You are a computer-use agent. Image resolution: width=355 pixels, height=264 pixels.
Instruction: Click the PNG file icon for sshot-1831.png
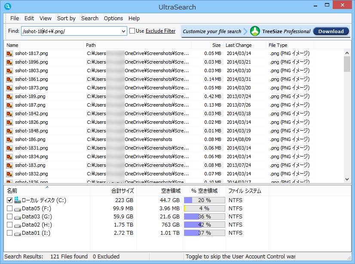click(9, 148)
